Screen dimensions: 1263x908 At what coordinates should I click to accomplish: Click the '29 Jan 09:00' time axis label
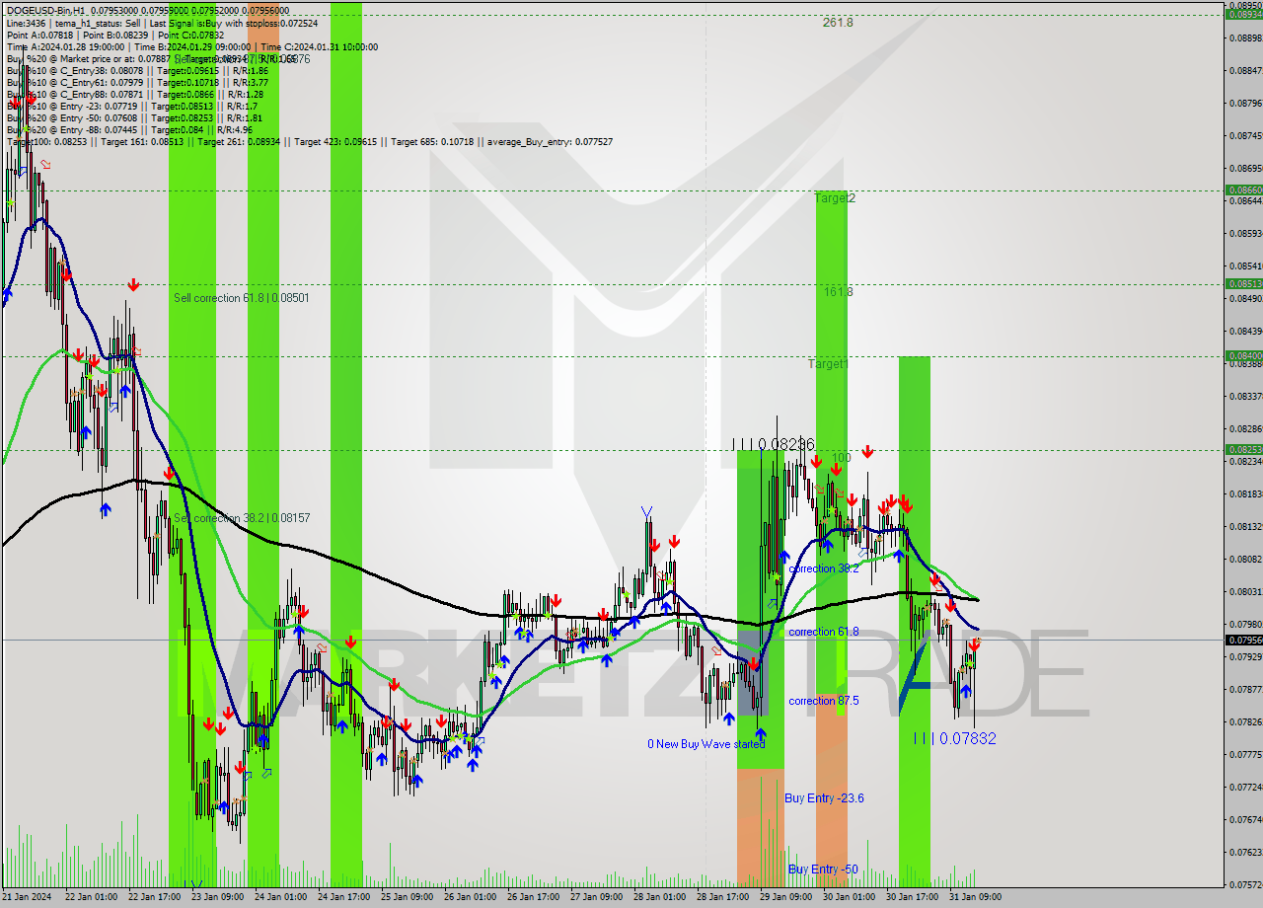(784, 897)
